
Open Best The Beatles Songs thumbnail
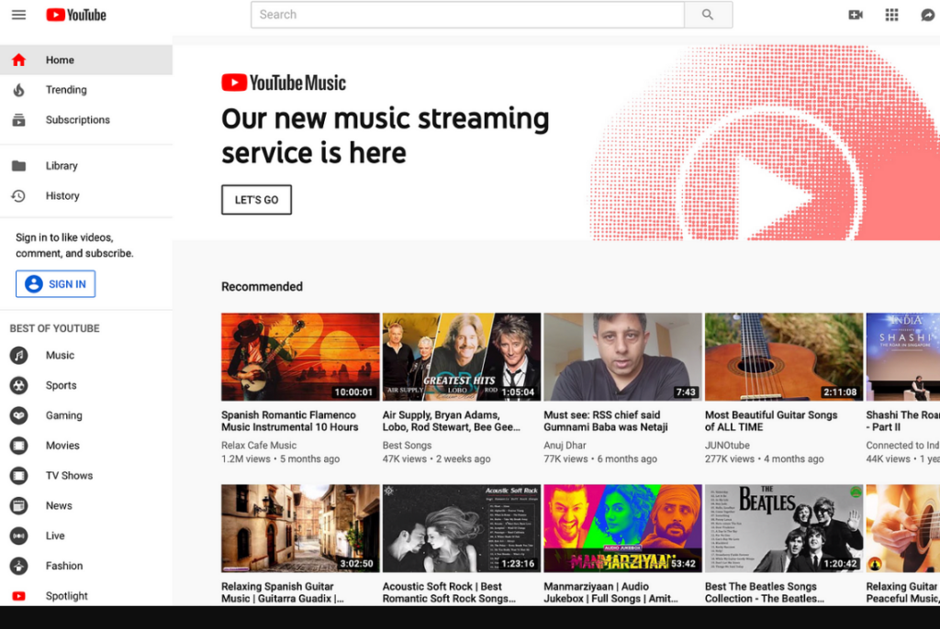point(784,528)
